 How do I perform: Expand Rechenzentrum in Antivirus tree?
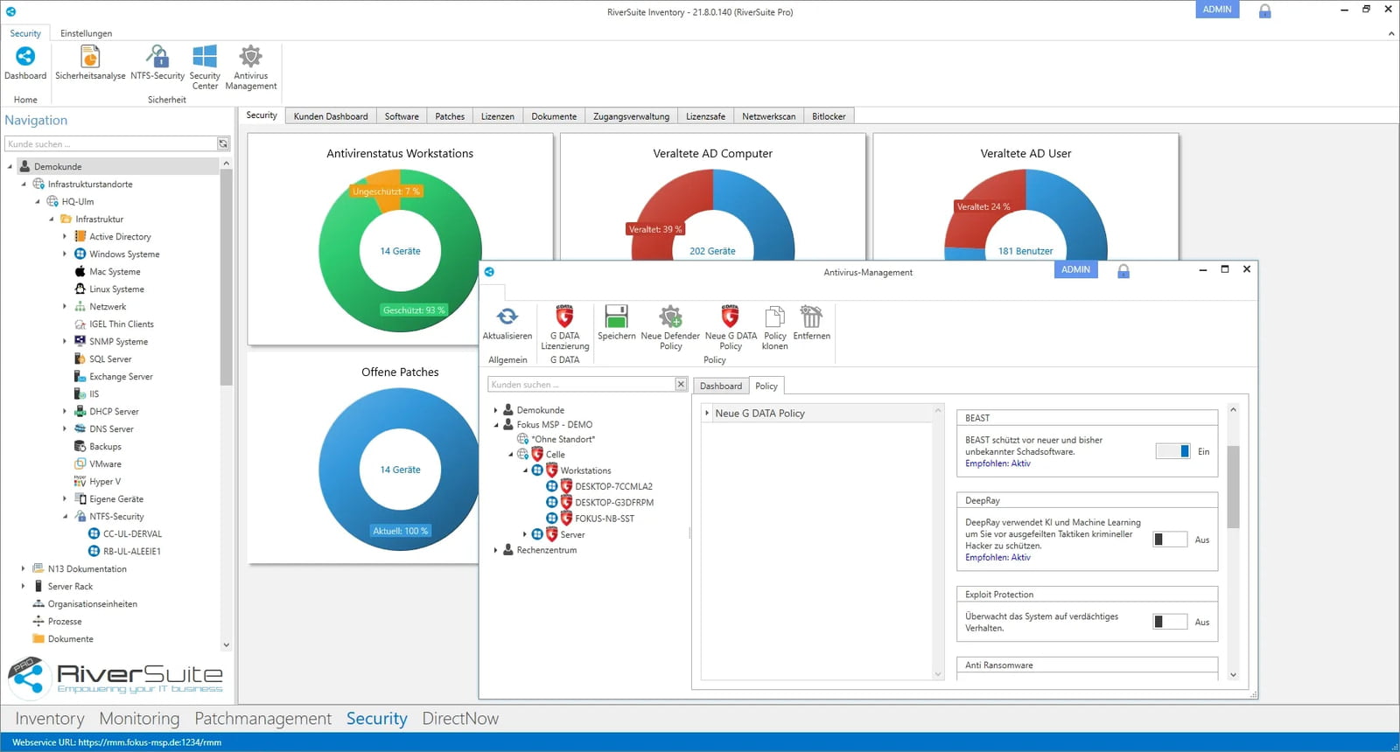click(x=495, y=550)
